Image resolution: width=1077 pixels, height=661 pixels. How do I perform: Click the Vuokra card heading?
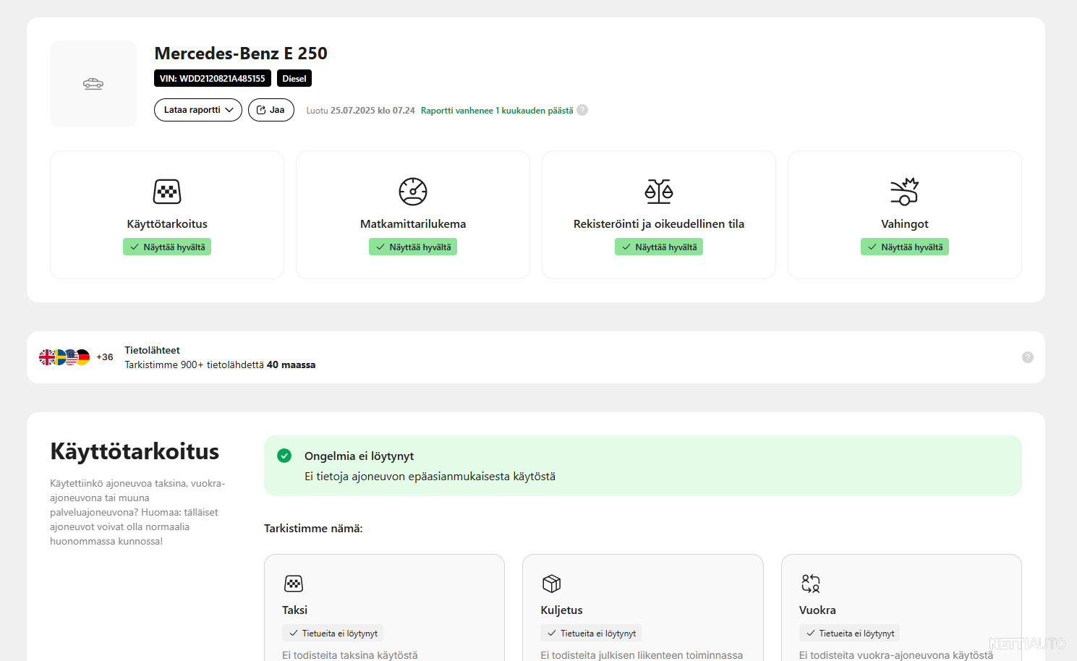817,610
